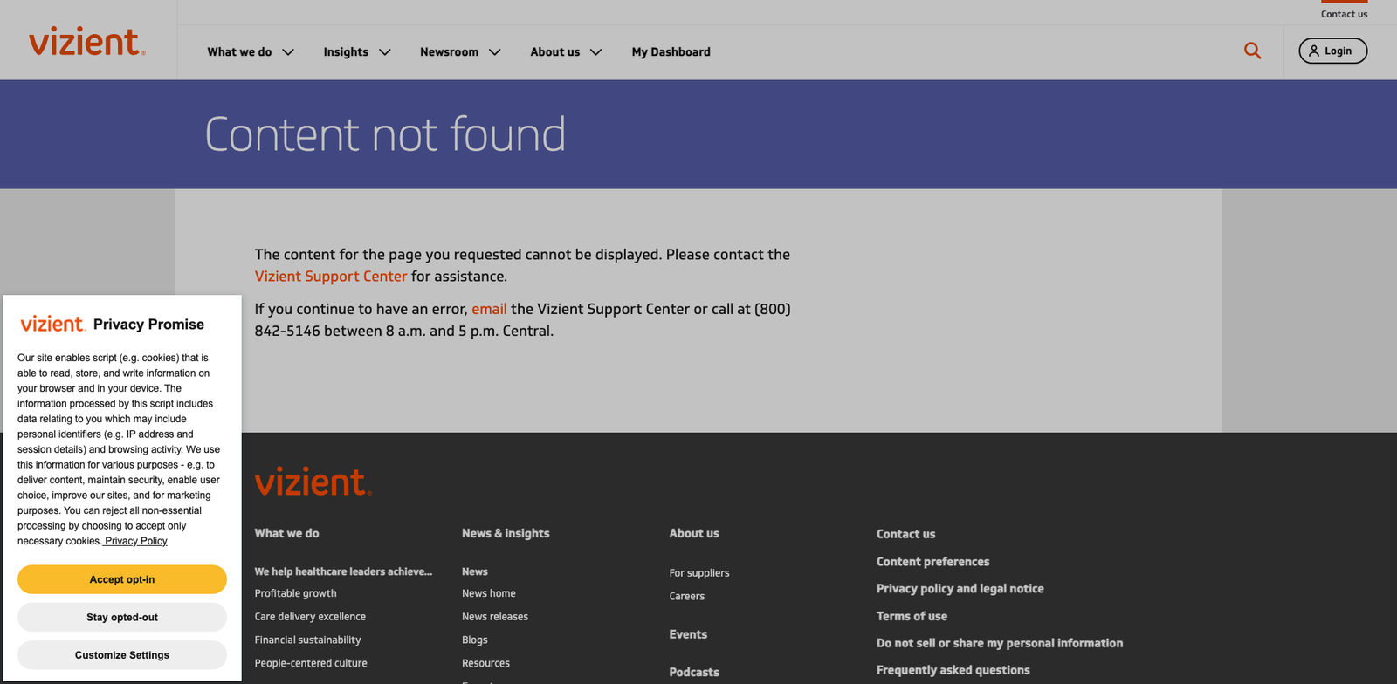
Task: Open the Insights dropdown menu
Action: pos(356,52)
